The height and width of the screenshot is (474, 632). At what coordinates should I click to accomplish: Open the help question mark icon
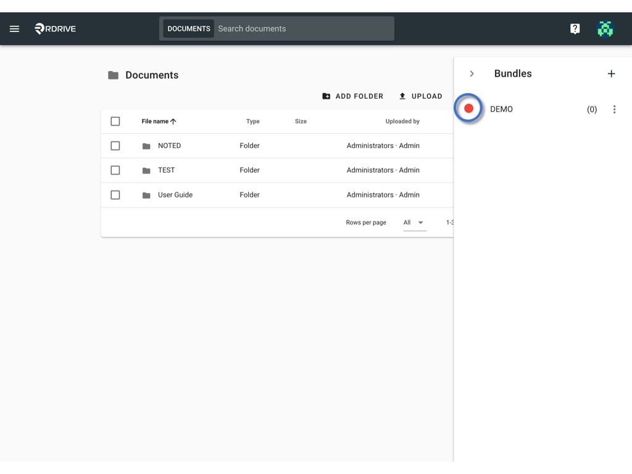tap(575, 28)
